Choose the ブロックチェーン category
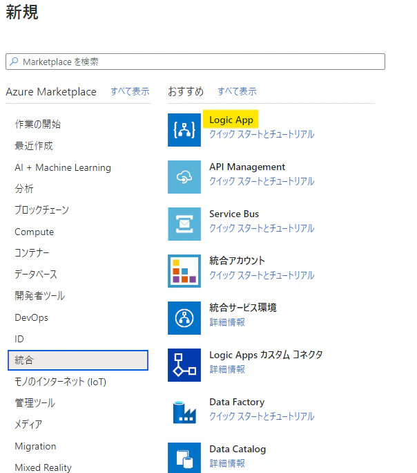417x473 pixels. click(42, 210)
